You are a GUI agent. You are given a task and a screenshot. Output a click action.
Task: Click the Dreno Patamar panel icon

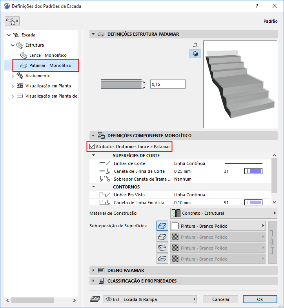pos(101,270)
